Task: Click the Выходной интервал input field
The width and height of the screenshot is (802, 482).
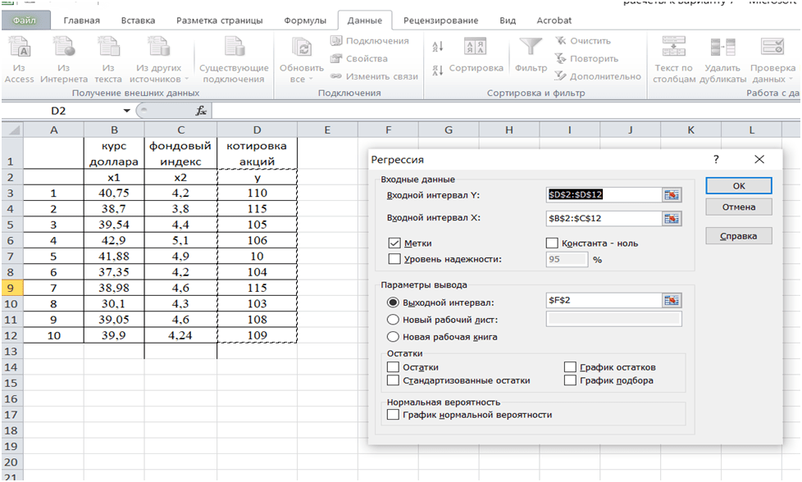Action: point(604,301)
